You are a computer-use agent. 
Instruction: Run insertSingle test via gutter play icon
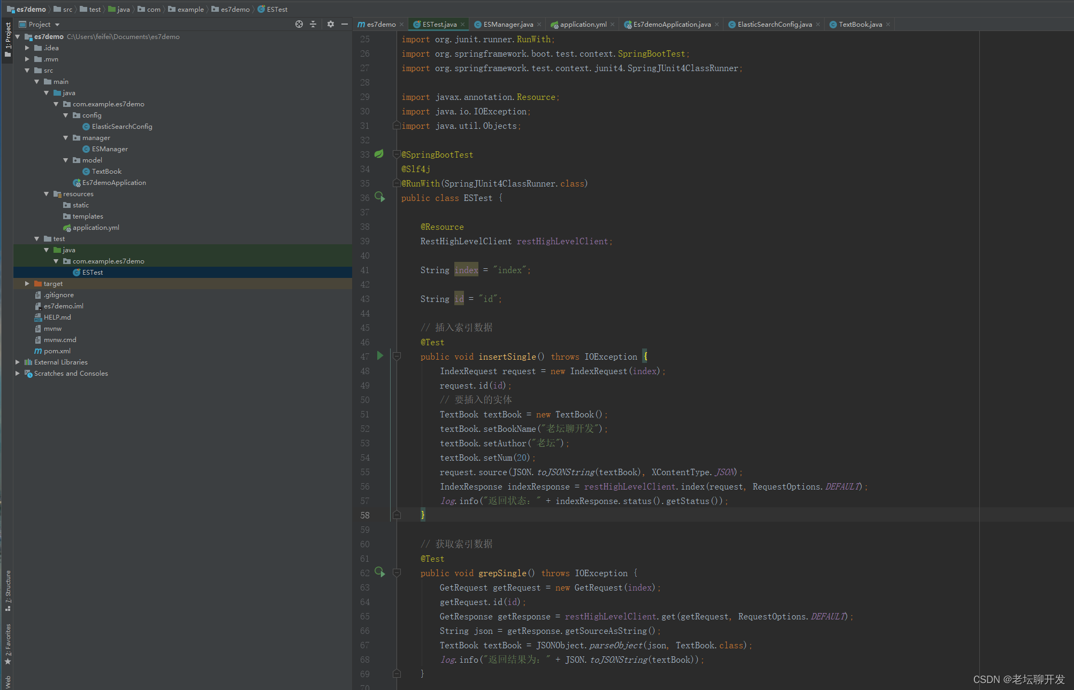(380, 356)
